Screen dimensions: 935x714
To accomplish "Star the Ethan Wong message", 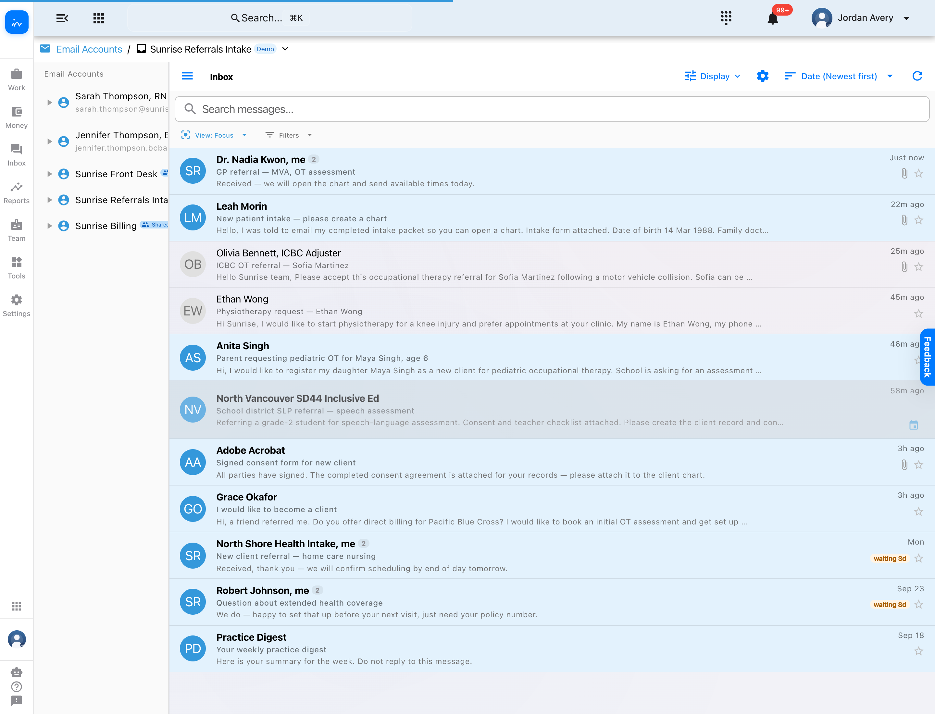I will [x=918, y=313].
